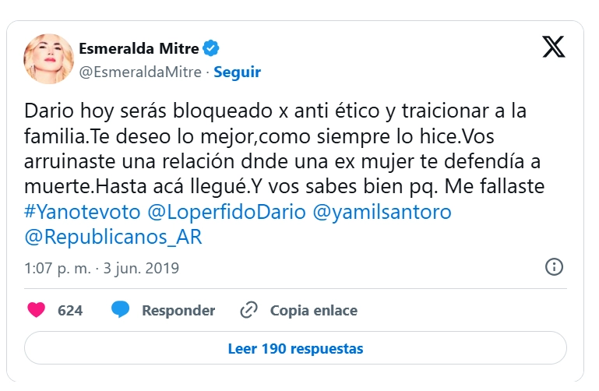Click the chain link copy icon
Screen dimensions: 599x391
click(249, 310)
